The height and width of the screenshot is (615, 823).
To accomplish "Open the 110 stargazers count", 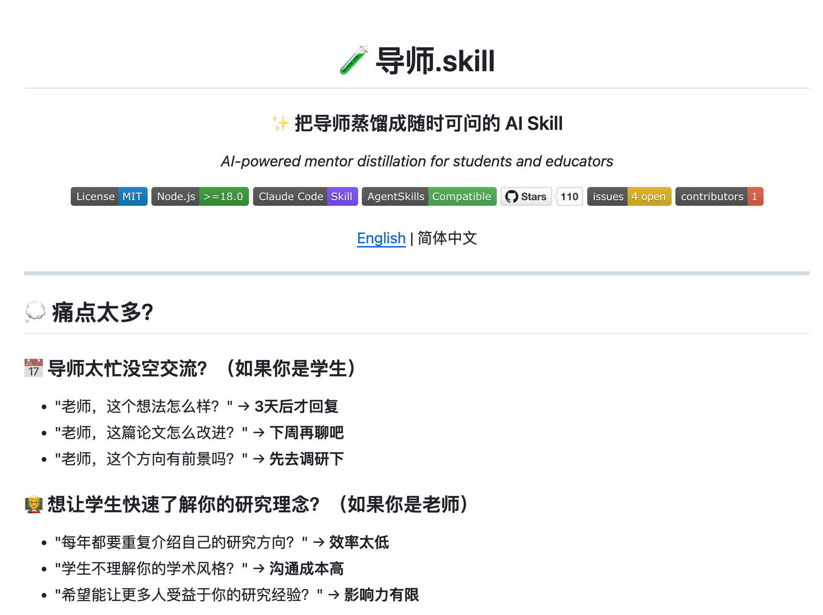I will tap(569, 196).
